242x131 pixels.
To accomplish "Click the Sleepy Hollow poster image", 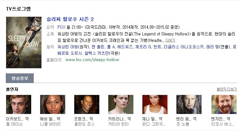I will coord(24,42).
